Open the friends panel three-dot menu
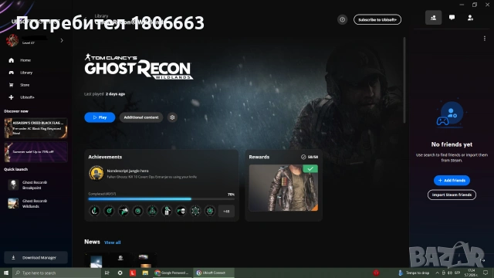 pos(484,39)
